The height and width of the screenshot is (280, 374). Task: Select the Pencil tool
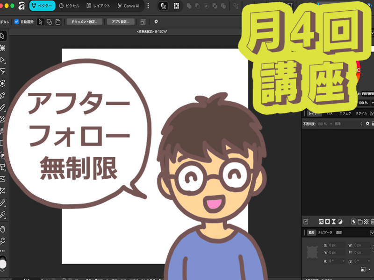point(3,107)
